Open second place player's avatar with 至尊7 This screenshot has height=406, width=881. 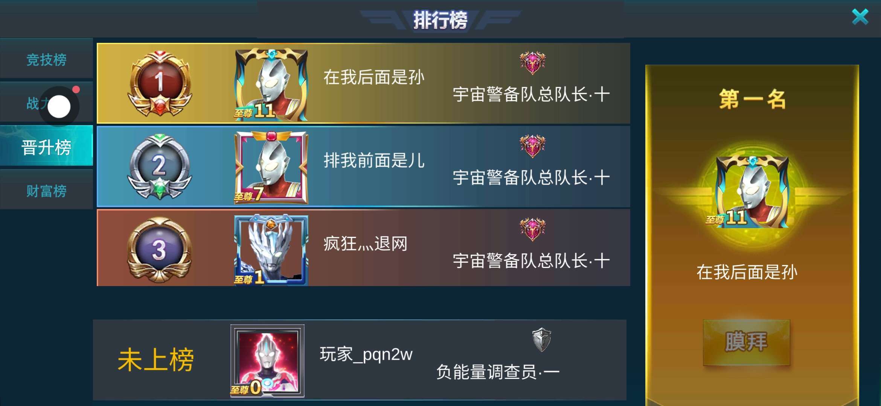271,168
